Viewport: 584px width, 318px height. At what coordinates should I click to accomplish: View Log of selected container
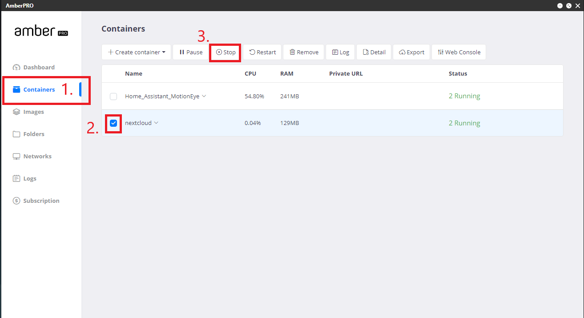(340, 52)
